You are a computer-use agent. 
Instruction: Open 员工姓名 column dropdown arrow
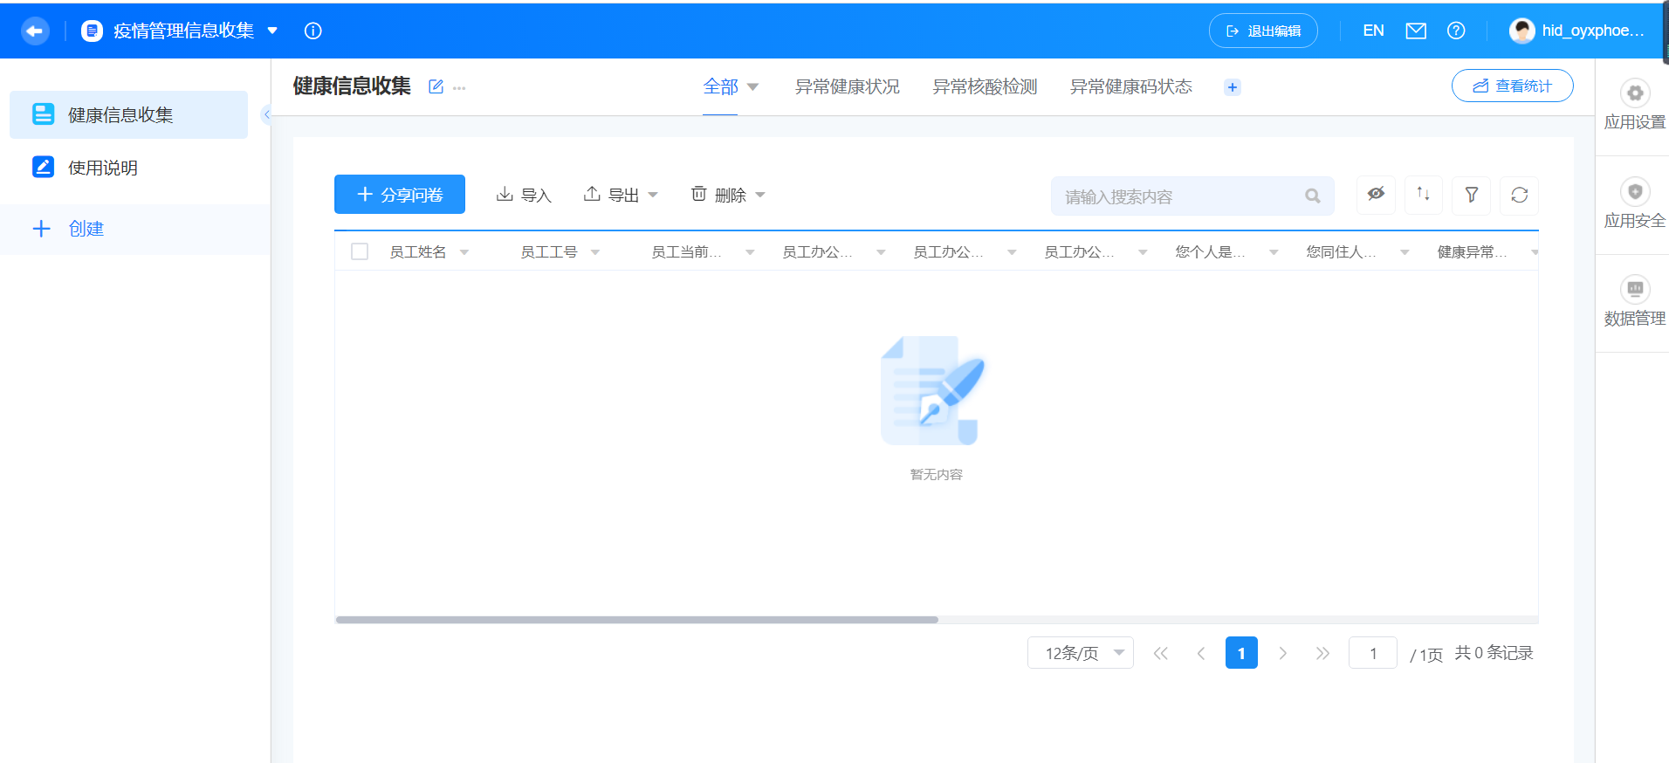[464, 252]
